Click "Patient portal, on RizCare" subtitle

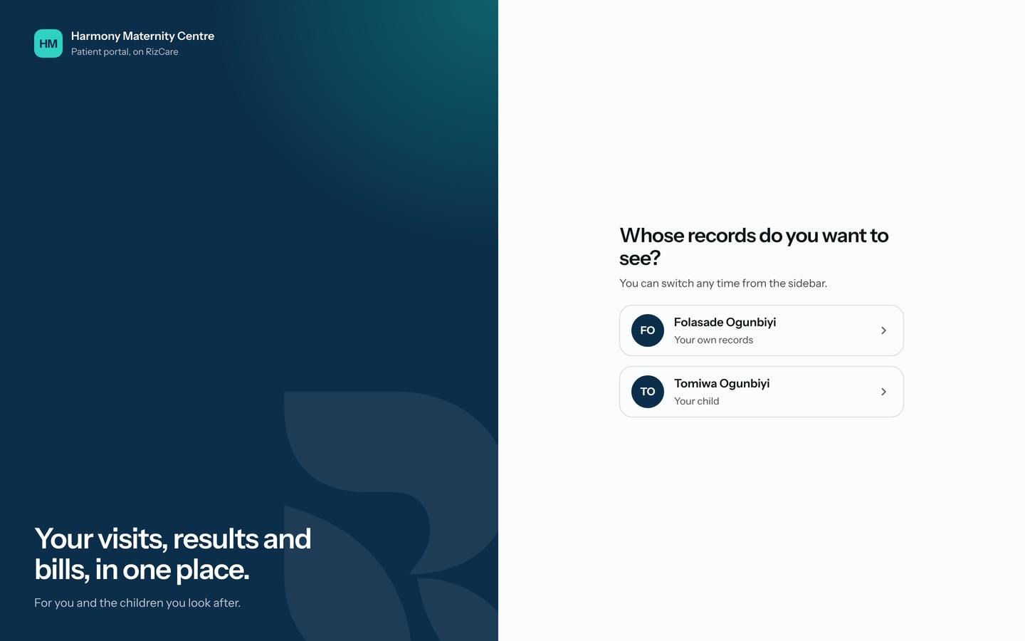[x=125, y=51]
